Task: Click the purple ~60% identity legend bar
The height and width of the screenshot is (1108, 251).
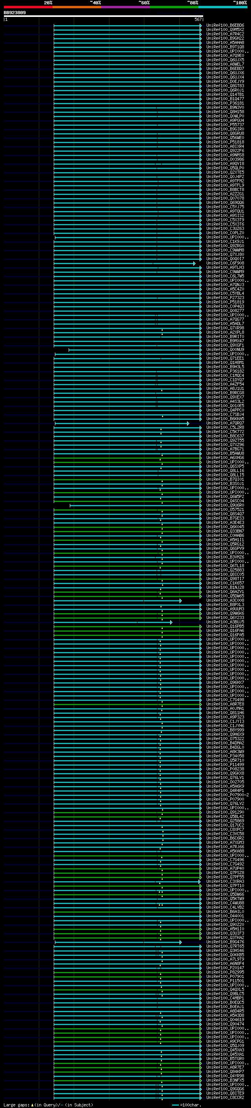Action: tap(126, 7)
